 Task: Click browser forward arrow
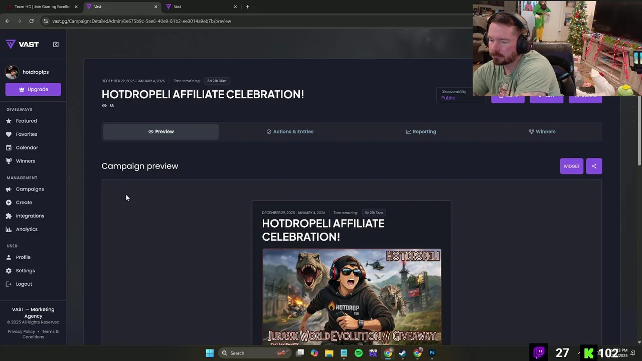point(19,21)
